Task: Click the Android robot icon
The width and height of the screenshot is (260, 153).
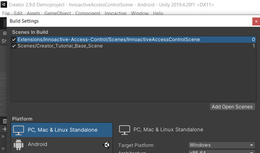Action: tap(19, 144)
